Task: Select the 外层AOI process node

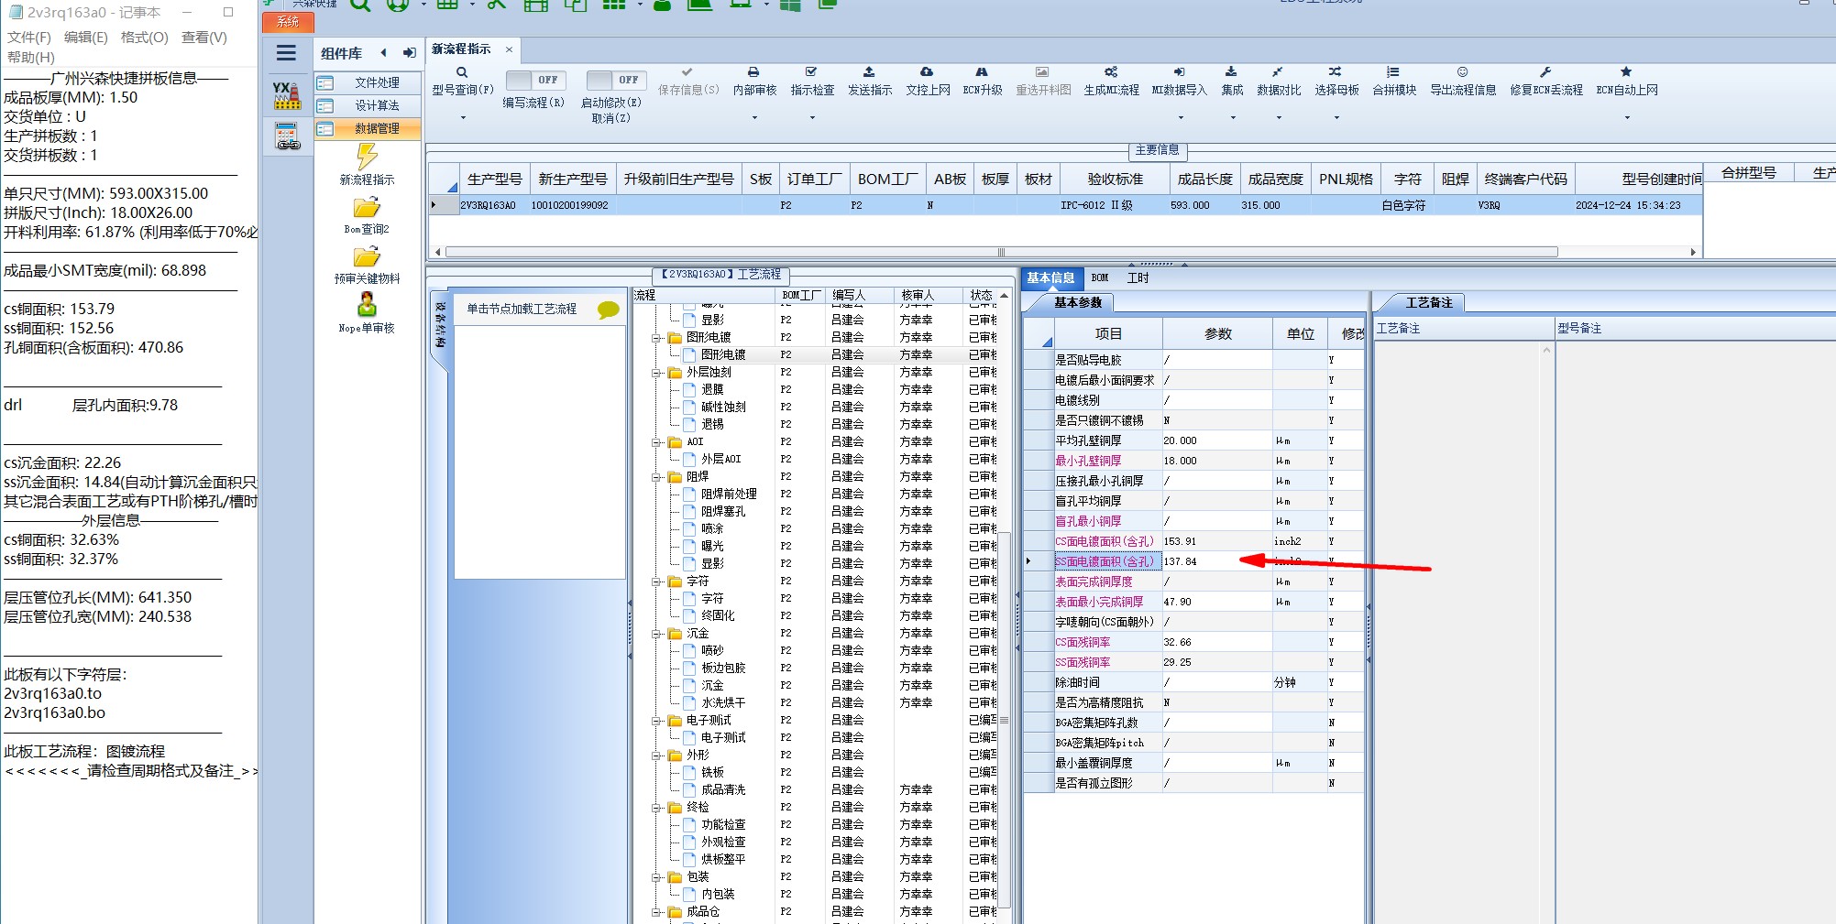Action: pos(721,460)
